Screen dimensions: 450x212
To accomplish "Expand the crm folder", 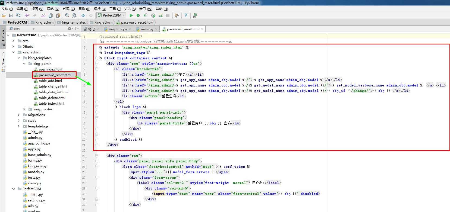I will [13, 41].
